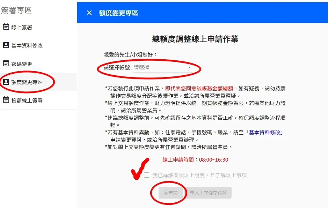Click the calendar icon beside 投顧線上簽署
This screenshot has width=328, height=208.
tap(6, 100)
